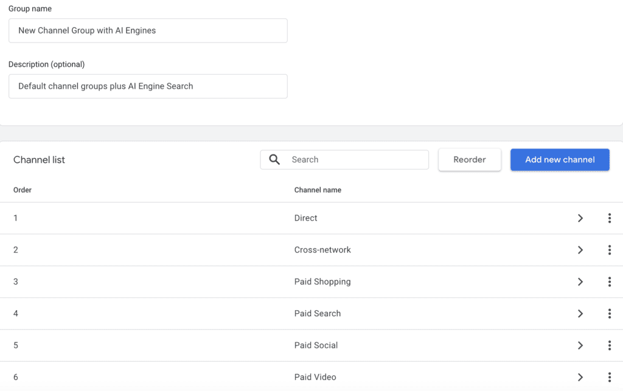Open three-dot menu for Paid Video channel
Screen dimensions: 623x391
coord(609,377)
